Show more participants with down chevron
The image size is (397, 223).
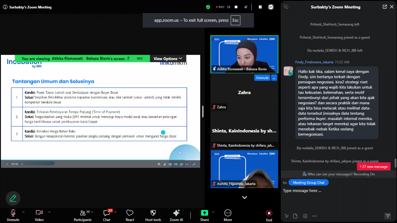[x=244, y=197]
